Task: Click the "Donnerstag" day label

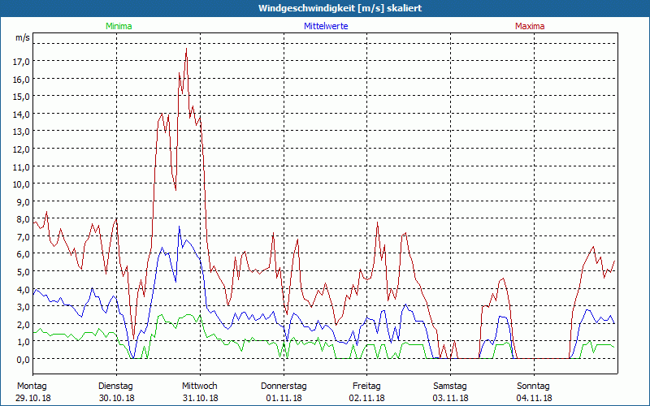Action: coord(284,387)
